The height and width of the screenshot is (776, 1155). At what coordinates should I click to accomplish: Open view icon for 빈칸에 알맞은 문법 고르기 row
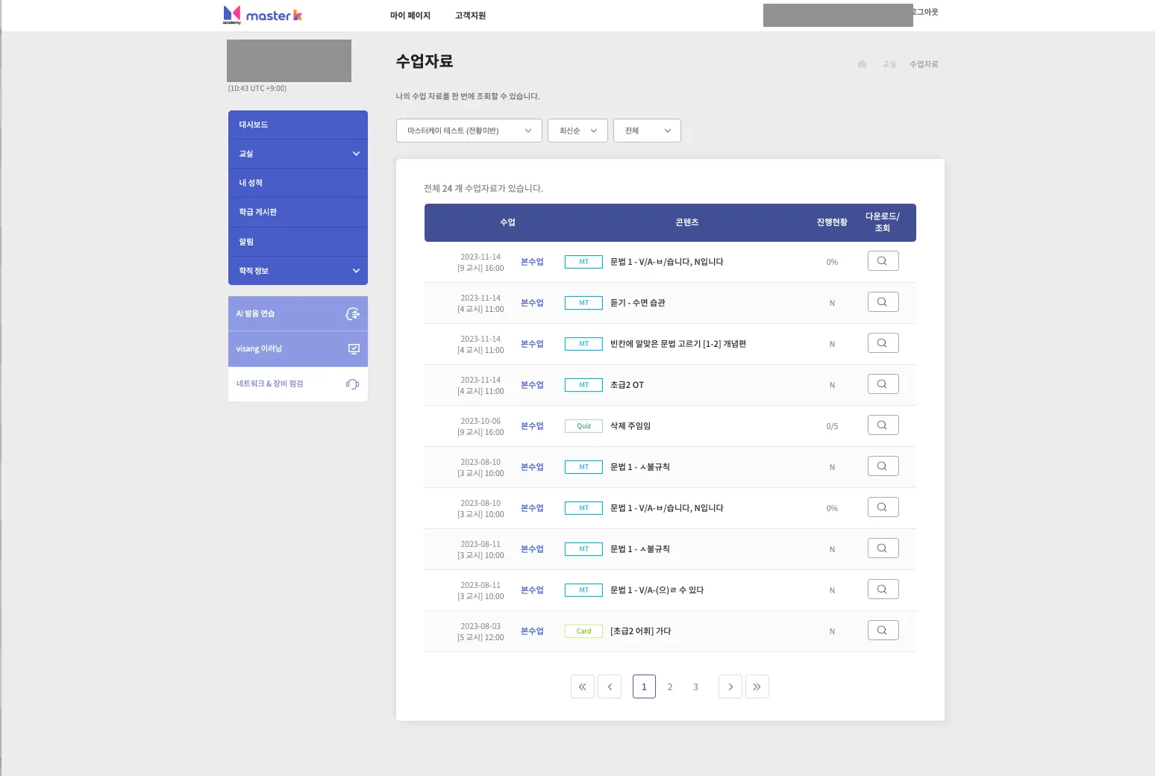click(x=883, y=343)
